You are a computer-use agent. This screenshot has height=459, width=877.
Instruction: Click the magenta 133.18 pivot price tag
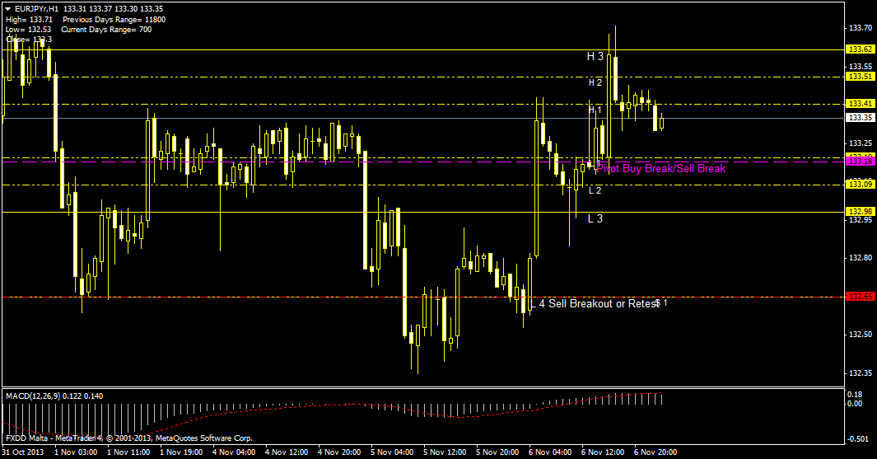pyautogui.click(x=860, y=162)
